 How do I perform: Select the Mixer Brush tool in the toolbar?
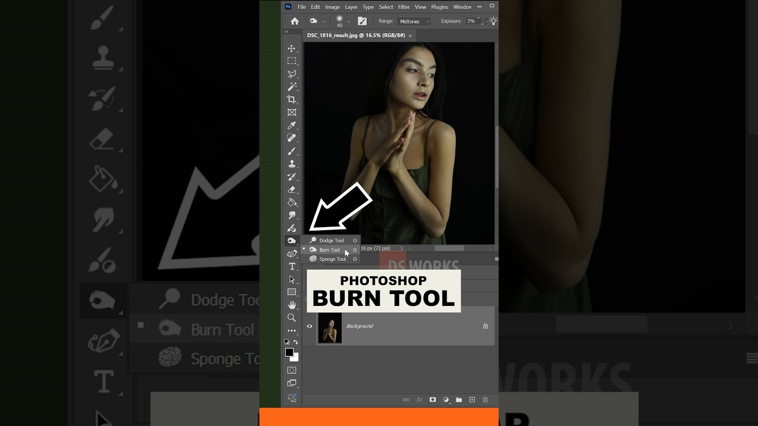coord(291,228)
